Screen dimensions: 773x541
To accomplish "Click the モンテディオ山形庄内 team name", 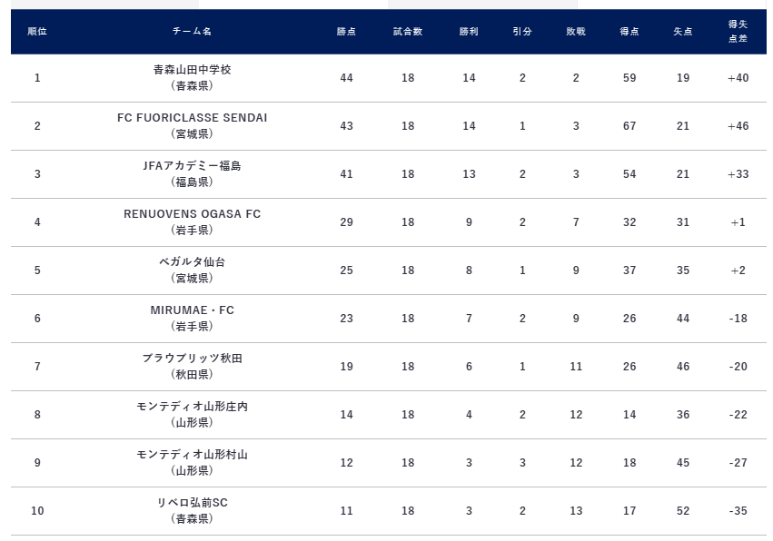I will point(192,407).
